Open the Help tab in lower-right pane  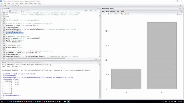(118, 12)
